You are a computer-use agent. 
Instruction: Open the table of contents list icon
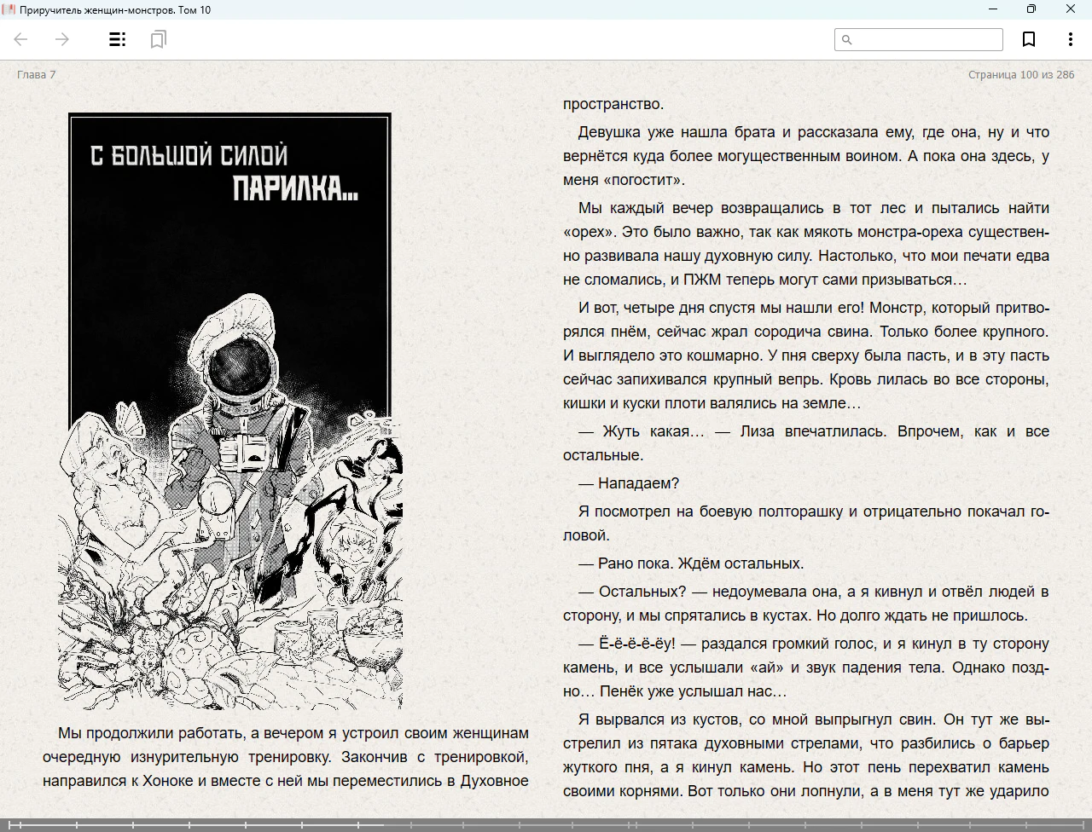118,39
